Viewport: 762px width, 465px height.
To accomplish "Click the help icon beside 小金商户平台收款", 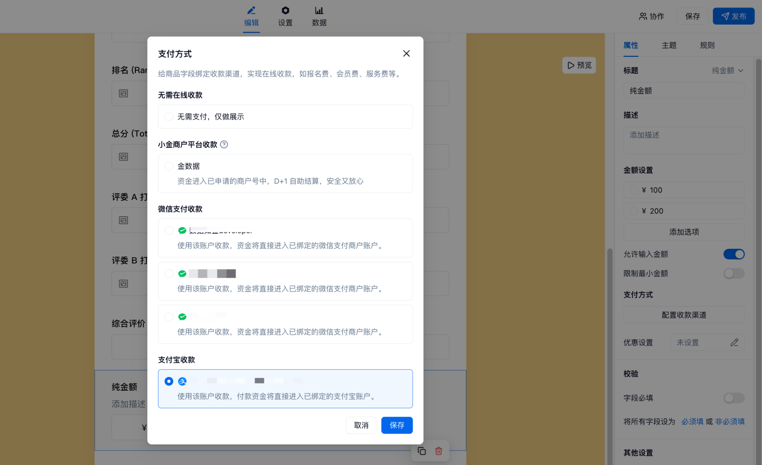I will [x=224, y=145].
